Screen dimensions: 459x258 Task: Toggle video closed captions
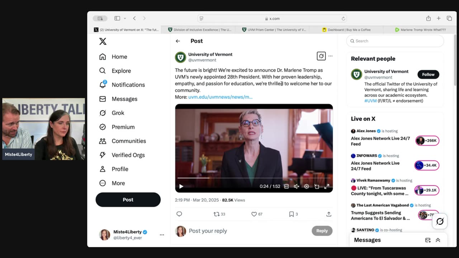286,186
